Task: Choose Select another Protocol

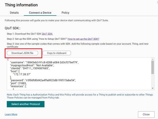Action: [26, 104]
